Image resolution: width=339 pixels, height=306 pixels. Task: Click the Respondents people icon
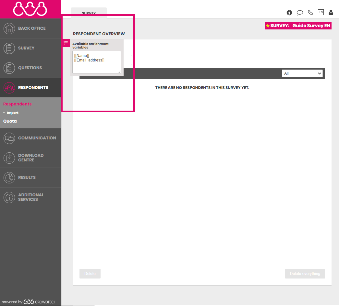pyautogui.click(x=9, y=88)
